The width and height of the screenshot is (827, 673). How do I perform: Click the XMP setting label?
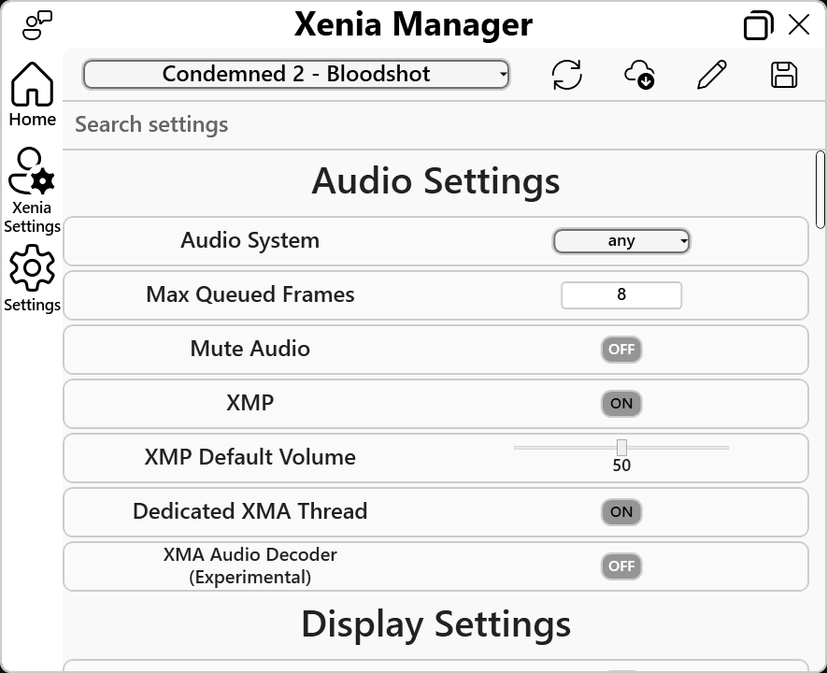(250, 403)
